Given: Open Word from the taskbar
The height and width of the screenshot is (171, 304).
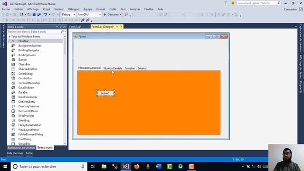Looking at the screenshot, I should 159,167.
